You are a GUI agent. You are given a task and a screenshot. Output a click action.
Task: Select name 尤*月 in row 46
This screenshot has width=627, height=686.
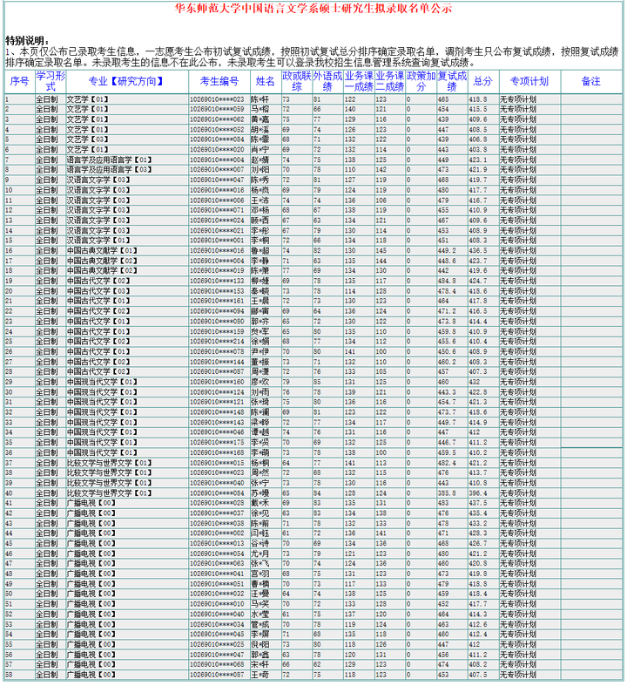pos(260,554)
